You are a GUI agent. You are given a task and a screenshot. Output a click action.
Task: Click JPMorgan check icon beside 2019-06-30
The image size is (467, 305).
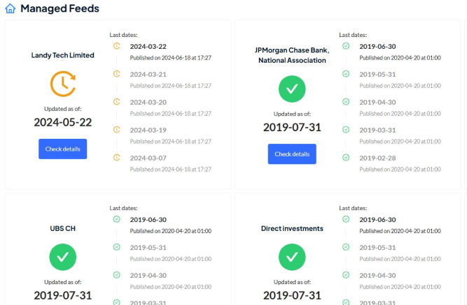tap(346, 46)
